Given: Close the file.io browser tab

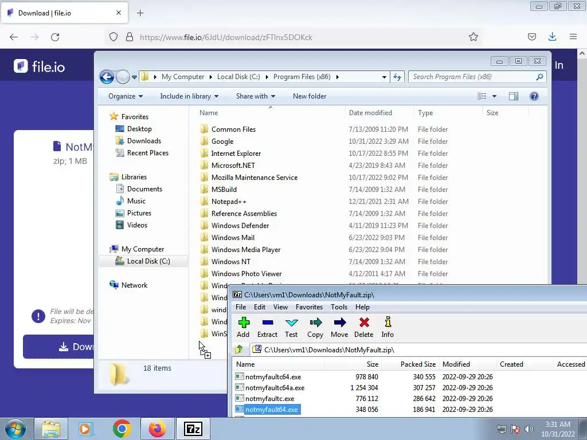Looking at the screenshot, I should [119, 13].
